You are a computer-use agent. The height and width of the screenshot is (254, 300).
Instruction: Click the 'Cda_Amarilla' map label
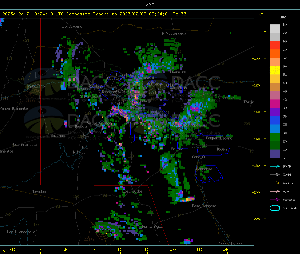[25, 145]
